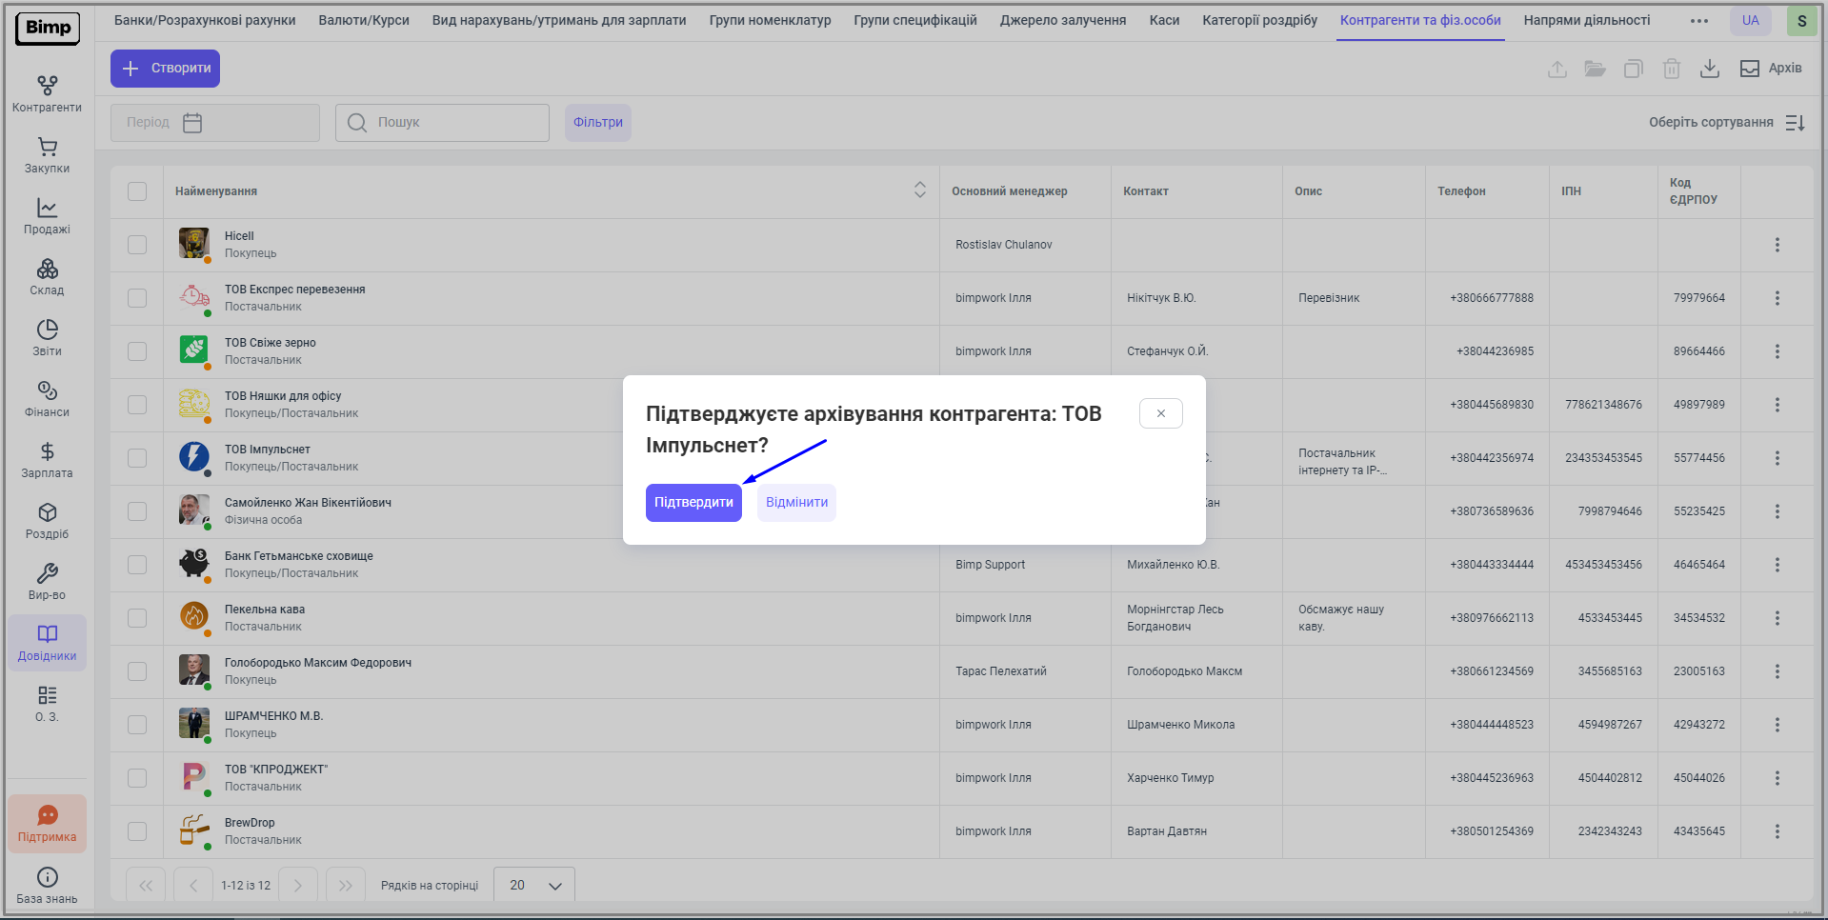The width and height of the screenshot is (1828, 920).
Task: Cancel archiving with Відмінити button
Action: tap(796, 503)
